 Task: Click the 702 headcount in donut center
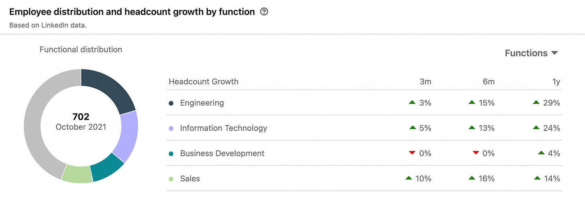81,117
